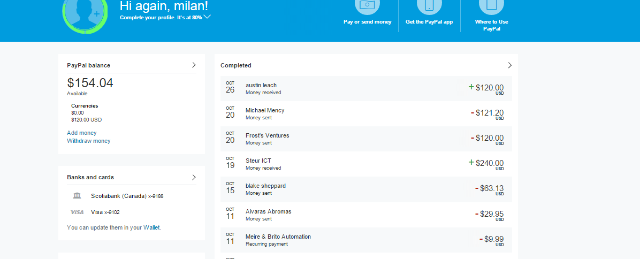The width and height of the screenshot is (640, 259).
Task: Click the Banks and cards heading
Action: tap(90, 178)
